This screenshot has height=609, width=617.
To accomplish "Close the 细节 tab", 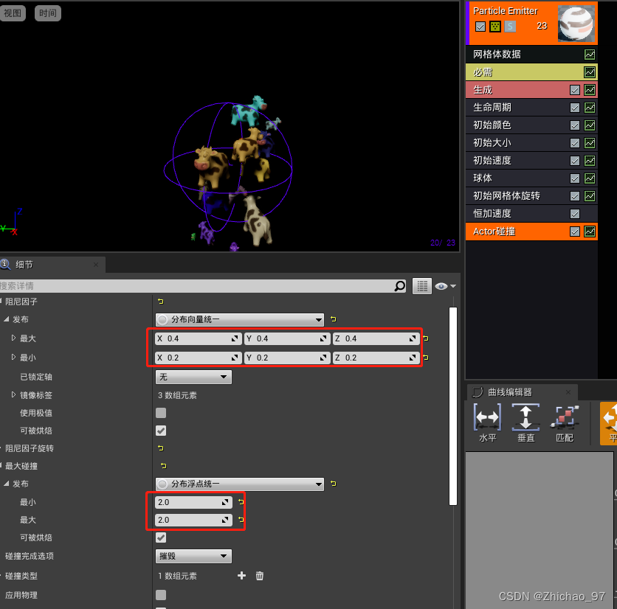I will click(x=96, y=265).
